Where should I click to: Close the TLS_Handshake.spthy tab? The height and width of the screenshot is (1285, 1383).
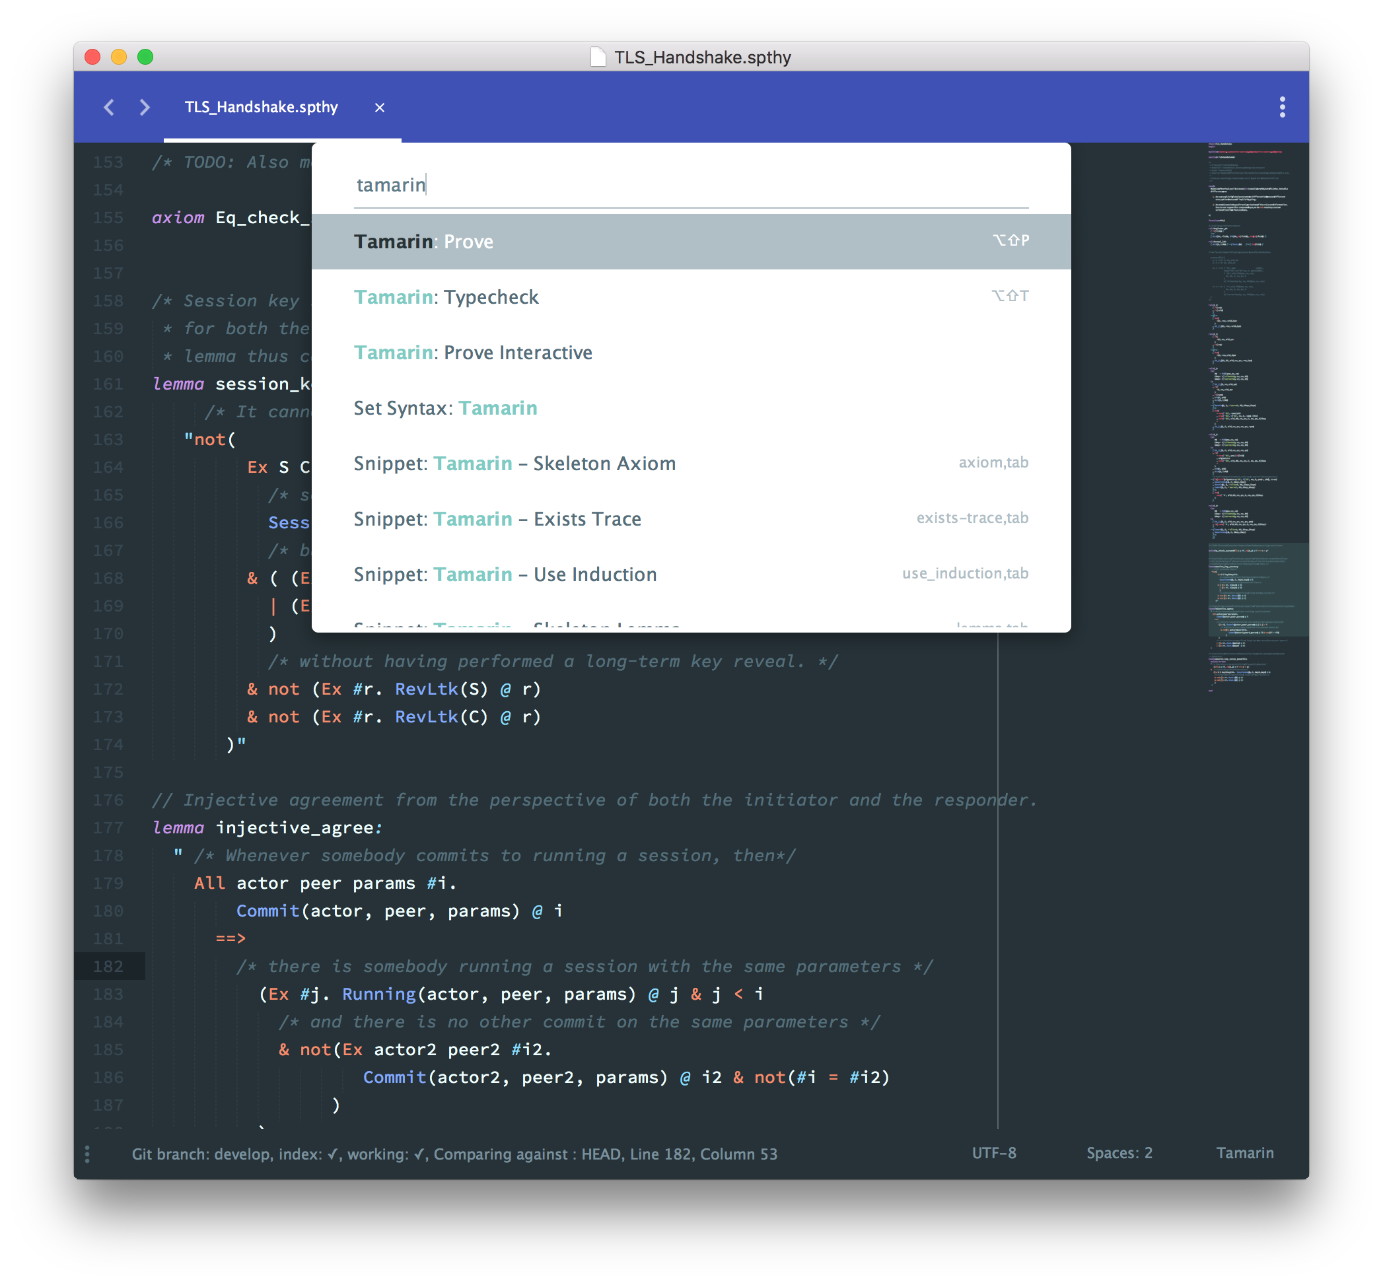point(380,107)
